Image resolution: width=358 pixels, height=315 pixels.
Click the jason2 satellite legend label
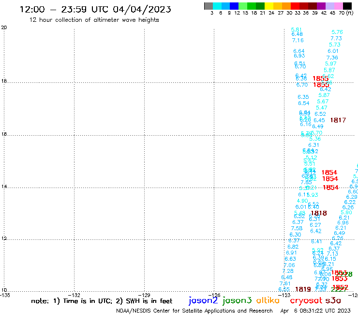[203, 301]
